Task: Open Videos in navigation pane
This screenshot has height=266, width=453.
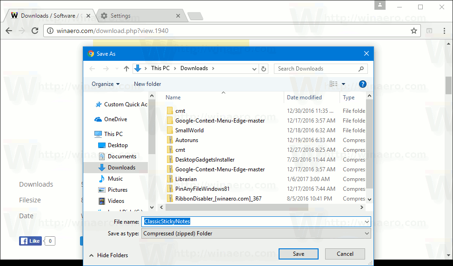Action: [x=111, y=201]
